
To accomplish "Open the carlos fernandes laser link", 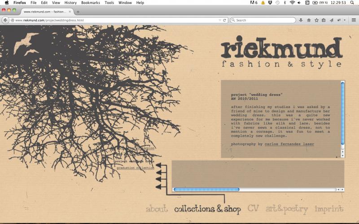I will pyautogui.click(x=289, y=144).
